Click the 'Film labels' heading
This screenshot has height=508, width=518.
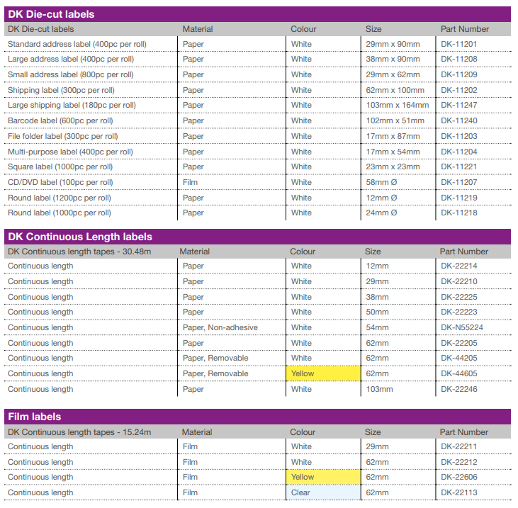257,417
